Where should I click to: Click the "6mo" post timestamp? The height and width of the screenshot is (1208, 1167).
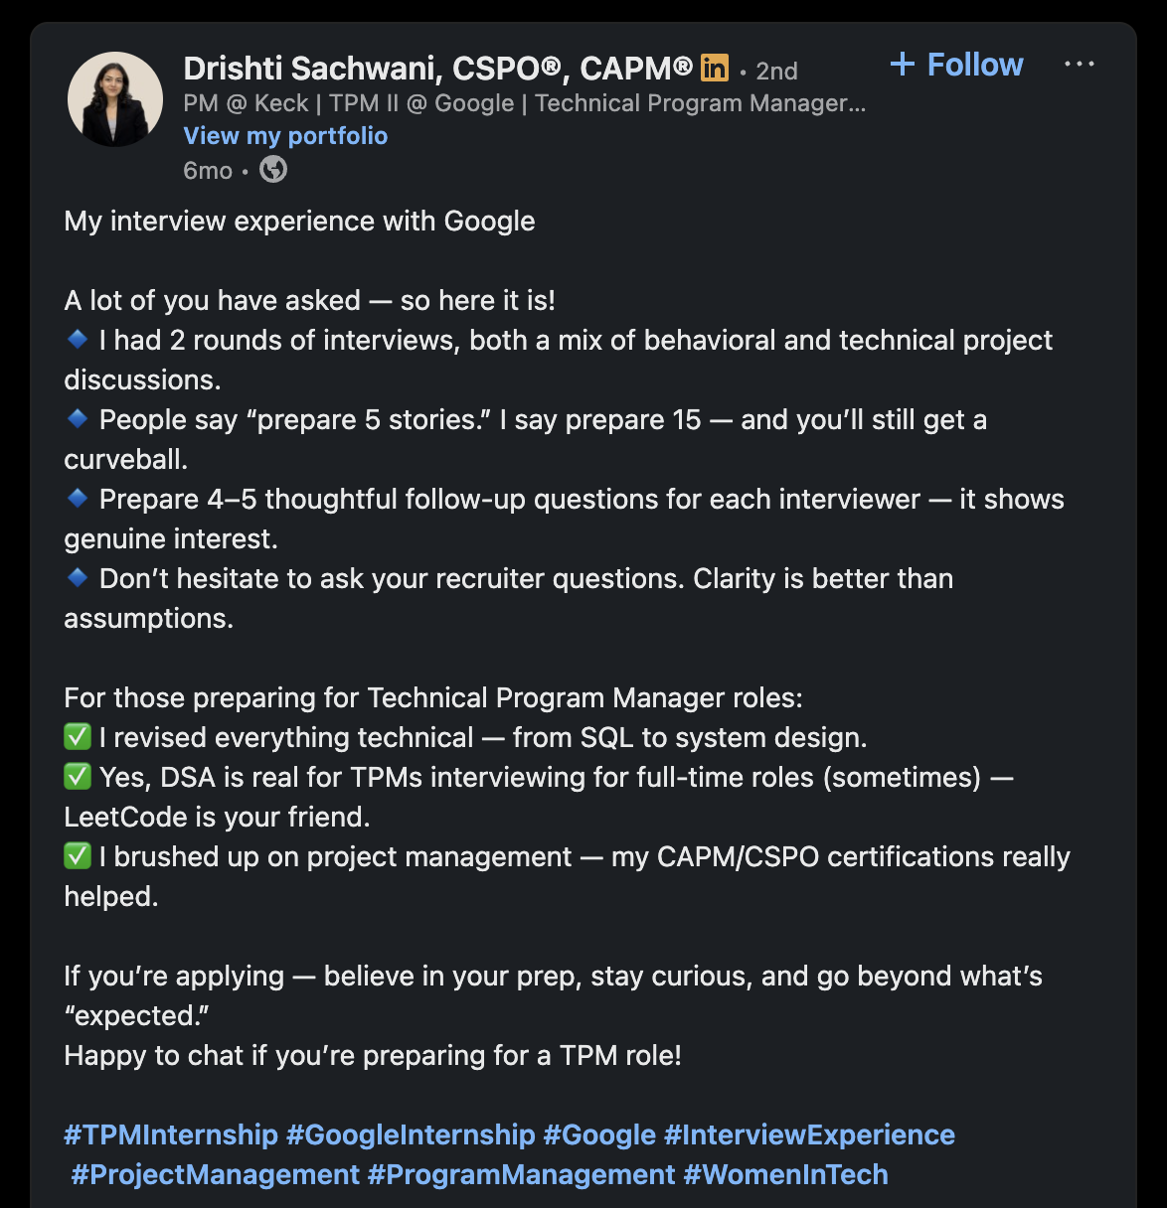[207, 171]
